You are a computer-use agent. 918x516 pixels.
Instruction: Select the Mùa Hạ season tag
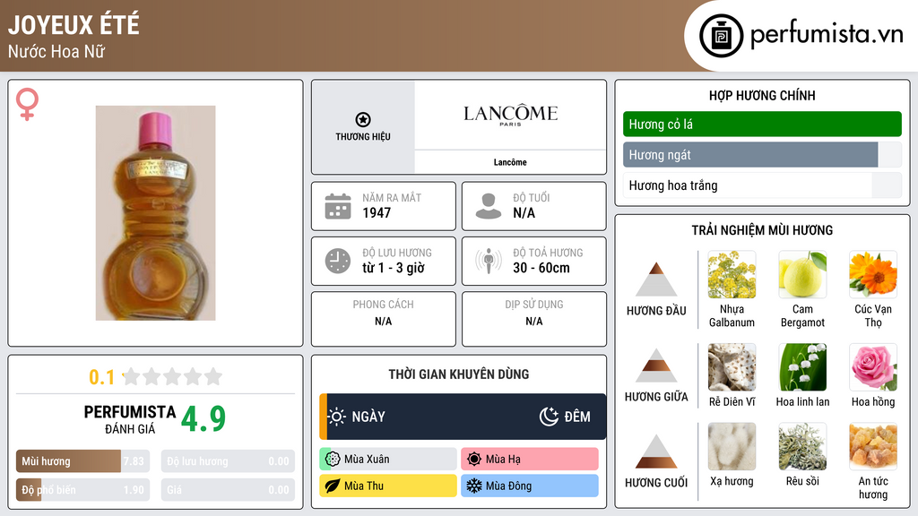point(530,459)
